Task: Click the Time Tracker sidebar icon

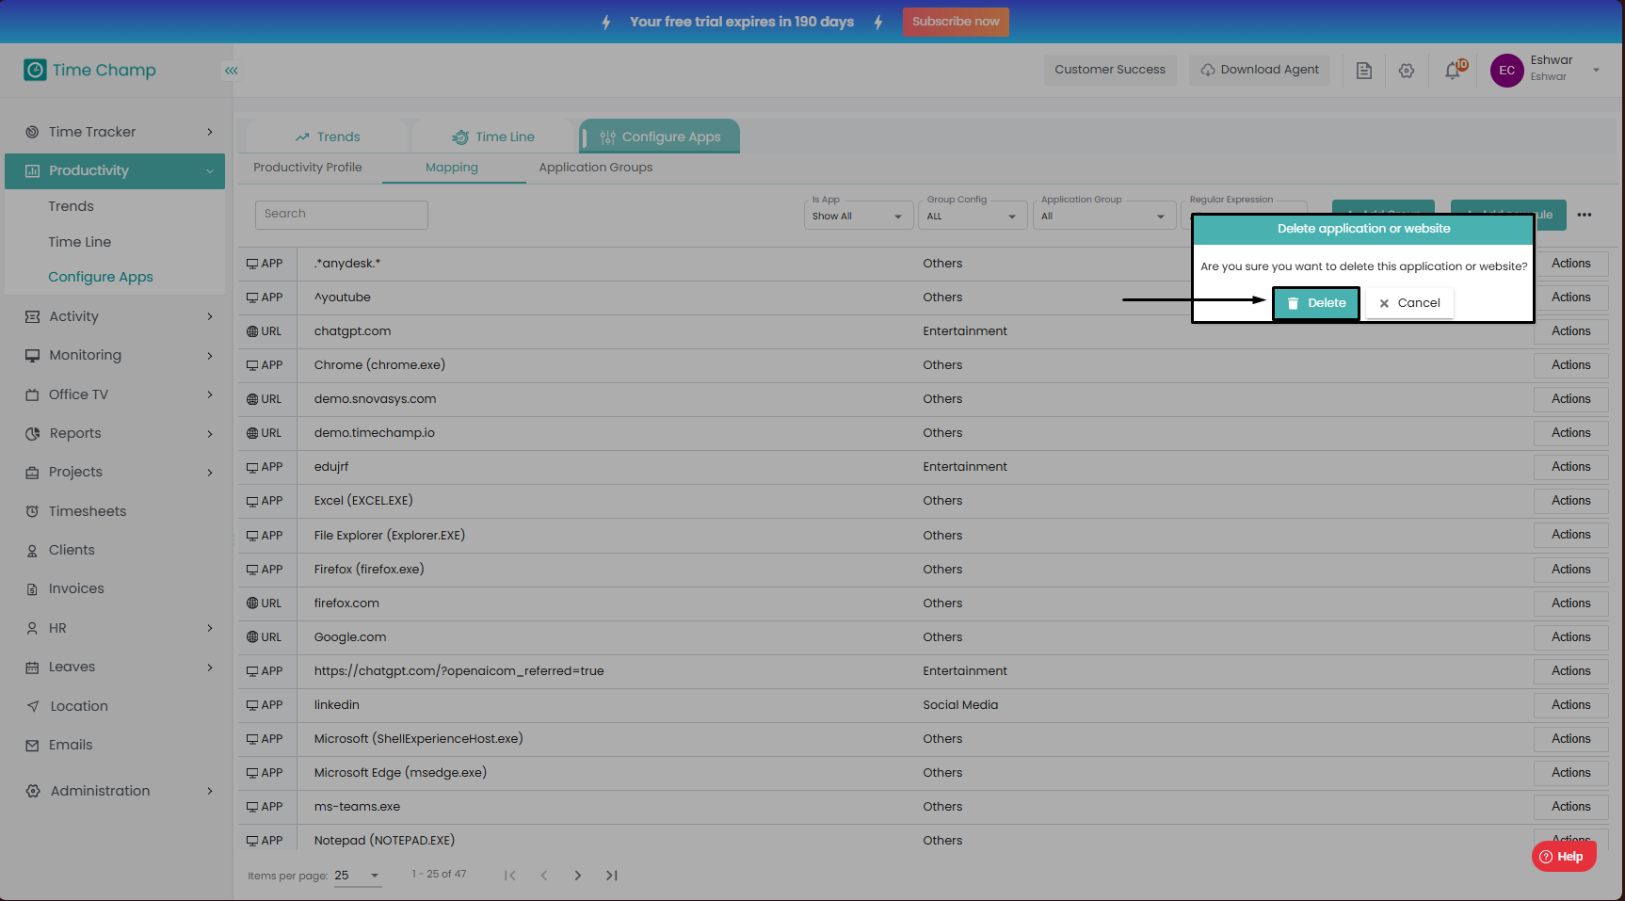Action: click(32, 132)
